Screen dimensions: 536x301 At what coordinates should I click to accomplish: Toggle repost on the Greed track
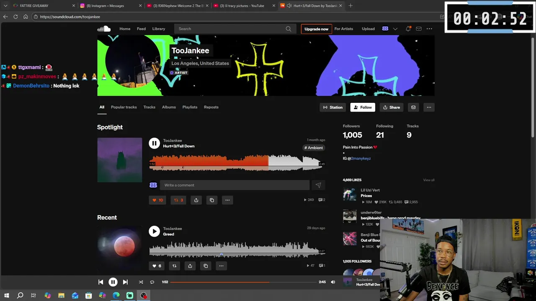[x=174, y=266]
